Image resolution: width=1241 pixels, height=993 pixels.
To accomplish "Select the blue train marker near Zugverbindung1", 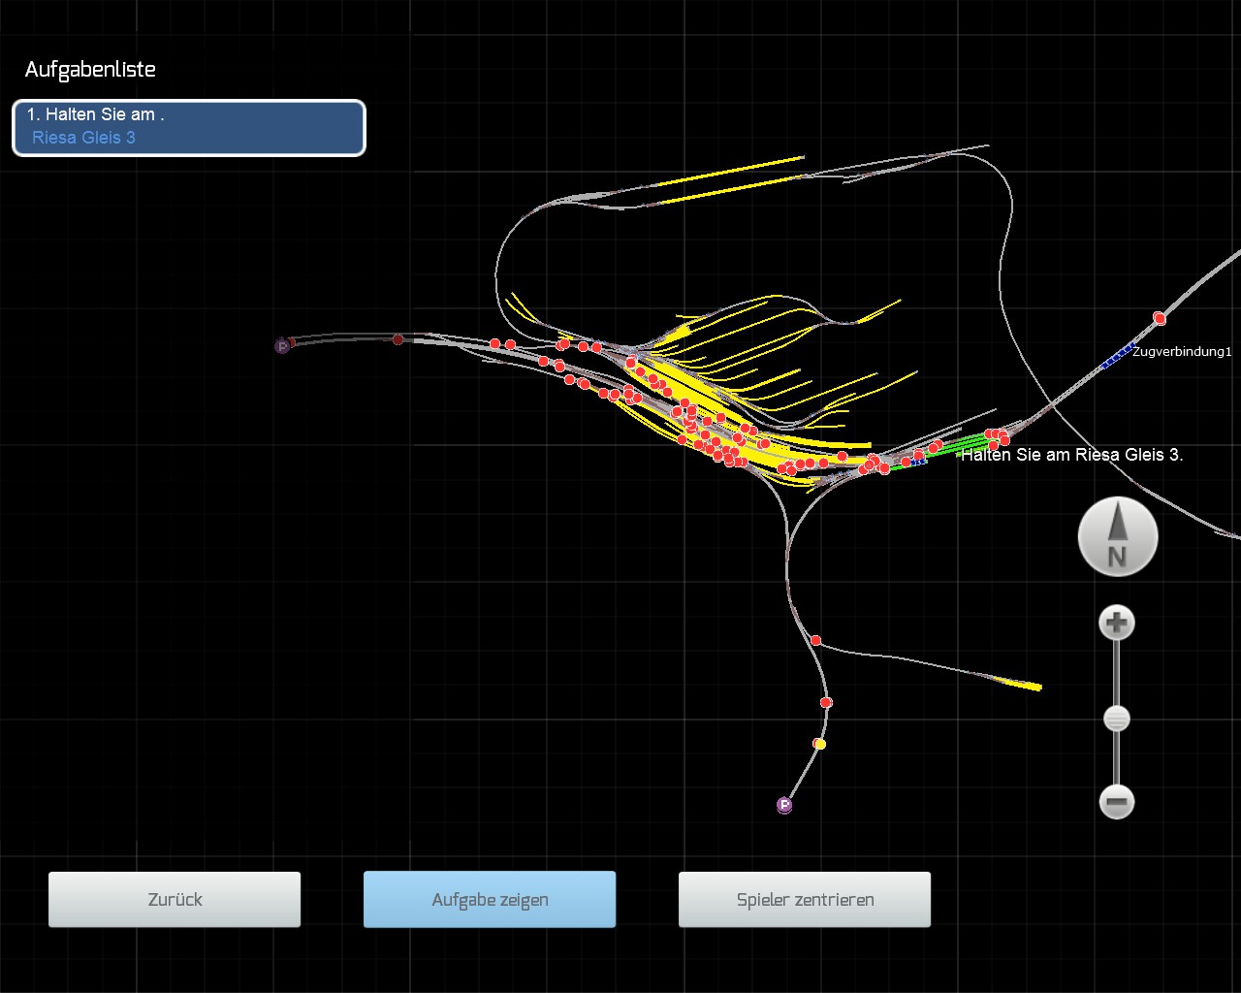I will pyautogui.click(x=1116, y=356).
